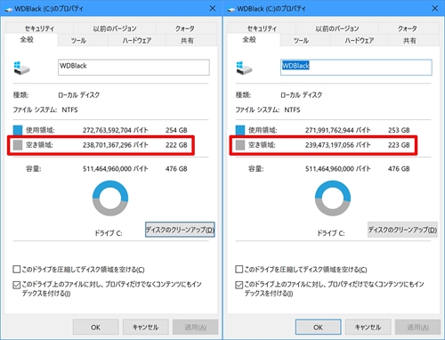
Task: Click 適用(A) button in left window
Action: coord(196,328)
